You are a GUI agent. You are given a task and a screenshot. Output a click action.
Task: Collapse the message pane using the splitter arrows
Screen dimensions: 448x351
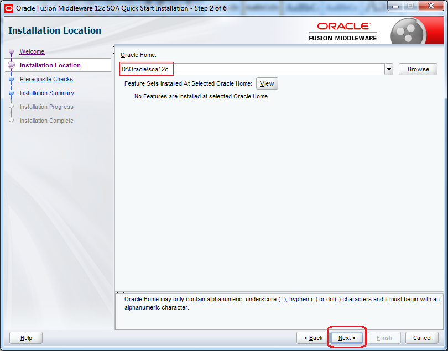coord(124,292)
